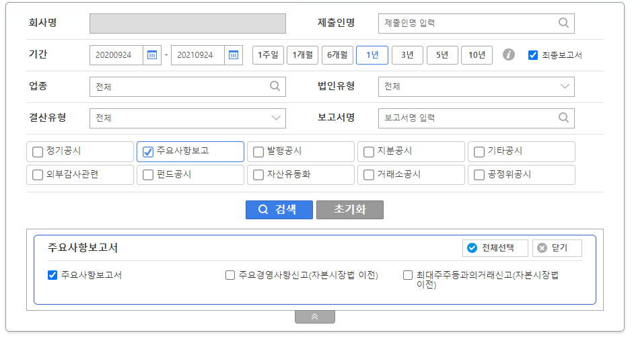
Task: Check the 기타공시 checkbox
Action: 479,152
